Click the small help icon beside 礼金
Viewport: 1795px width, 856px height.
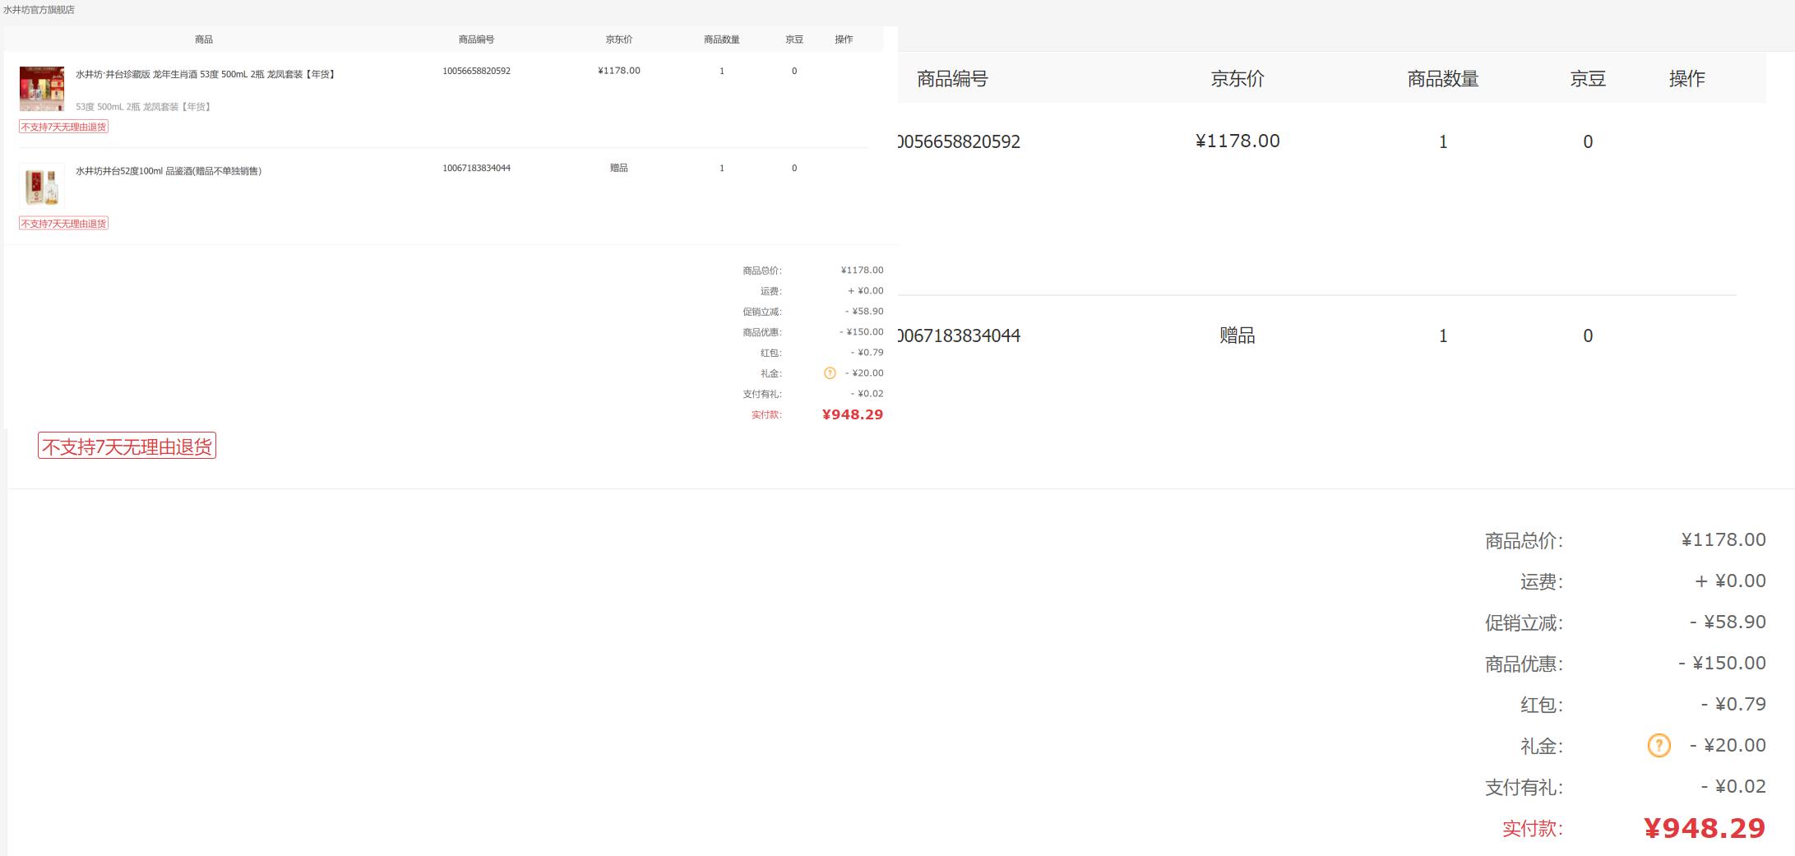(830, 373)
